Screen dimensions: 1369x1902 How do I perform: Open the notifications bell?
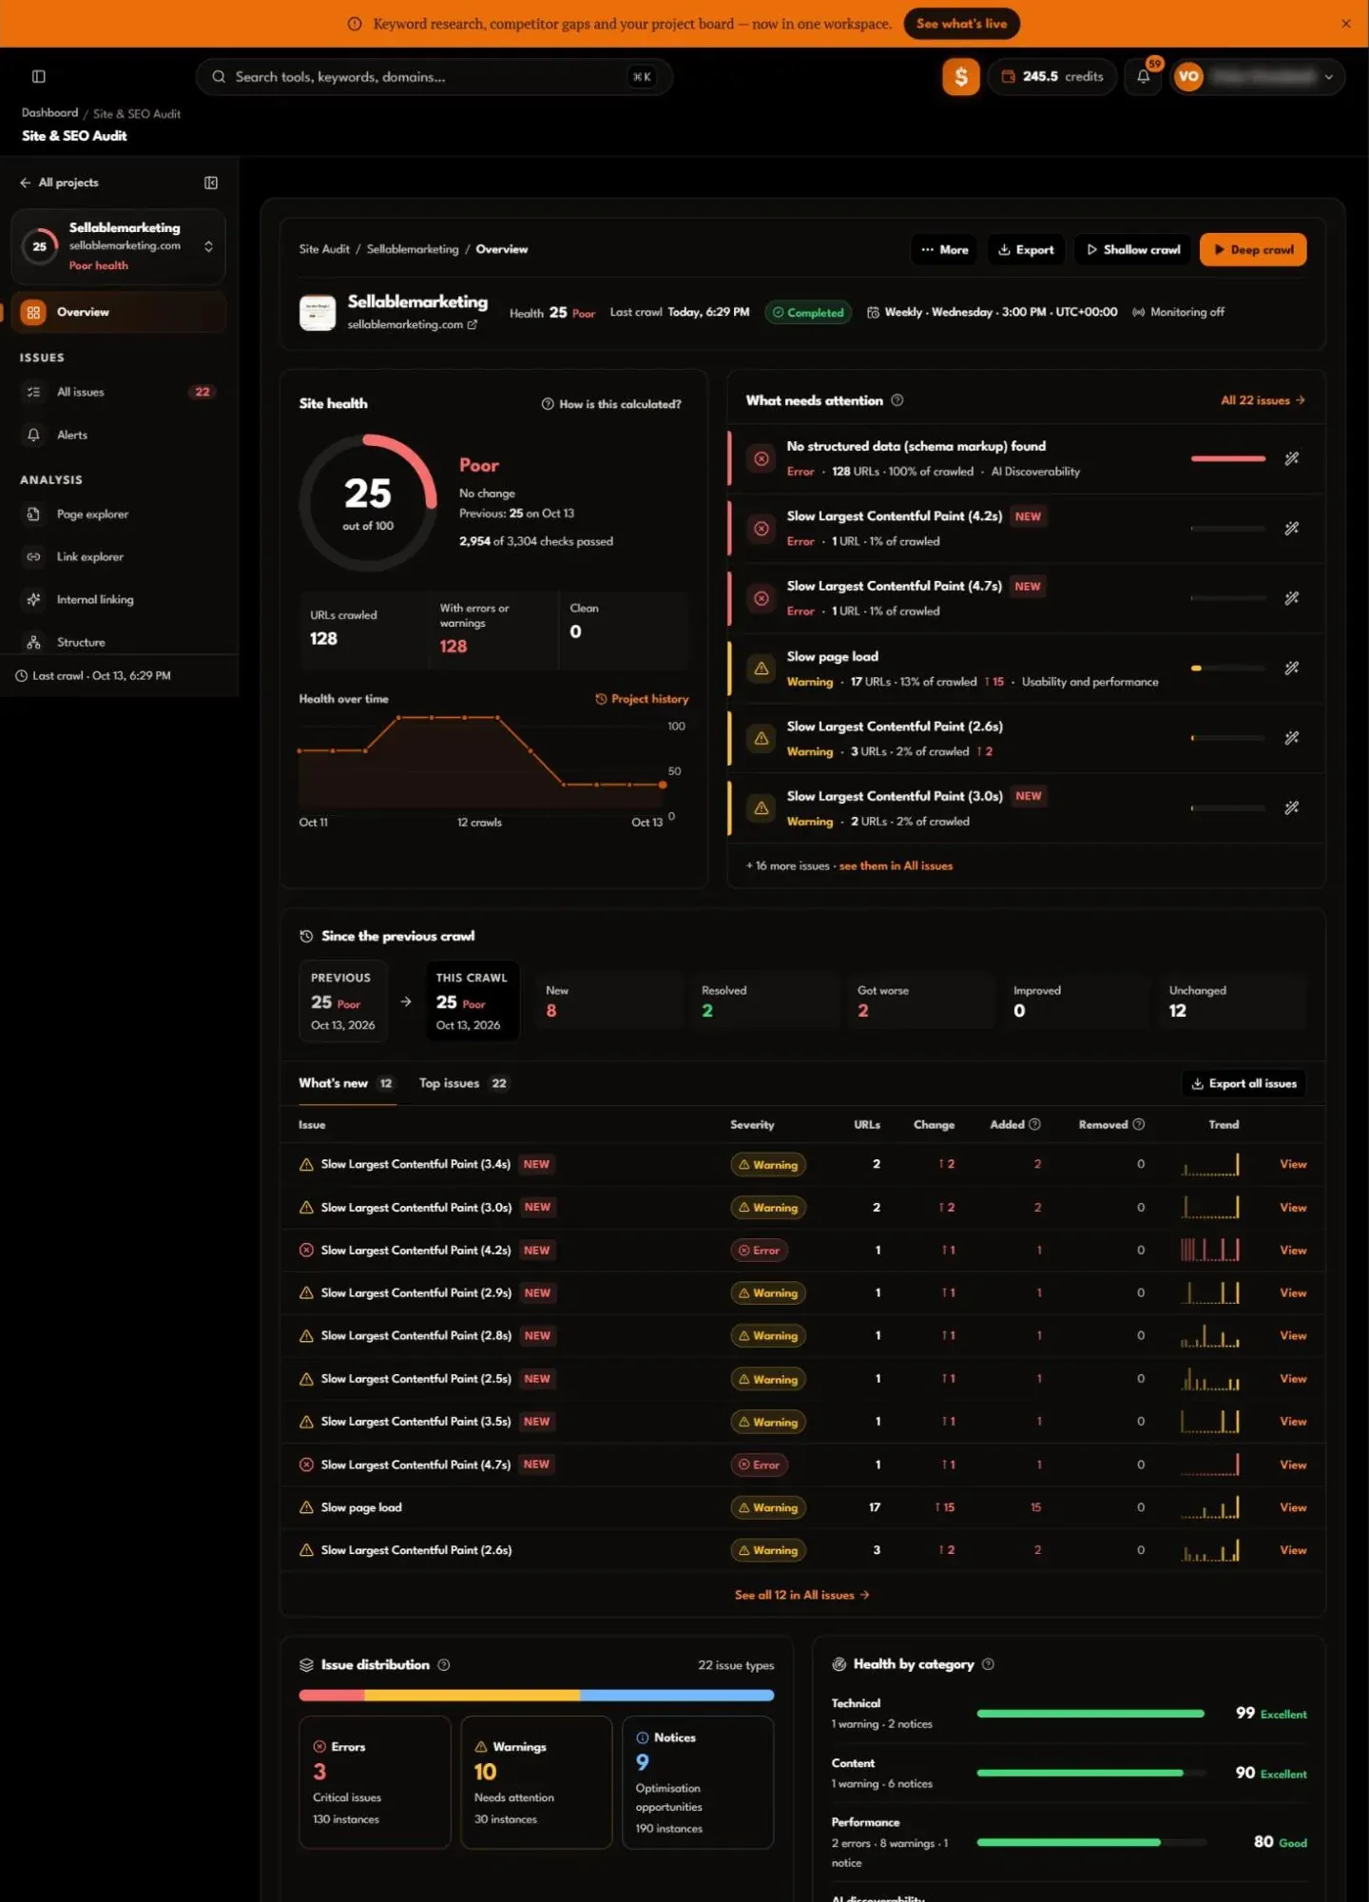[x=1144, y=76]
